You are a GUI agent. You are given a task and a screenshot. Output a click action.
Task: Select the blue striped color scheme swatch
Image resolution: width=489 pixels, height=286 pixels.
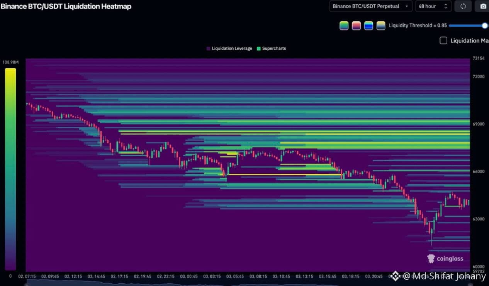click(x=368, y=25)
